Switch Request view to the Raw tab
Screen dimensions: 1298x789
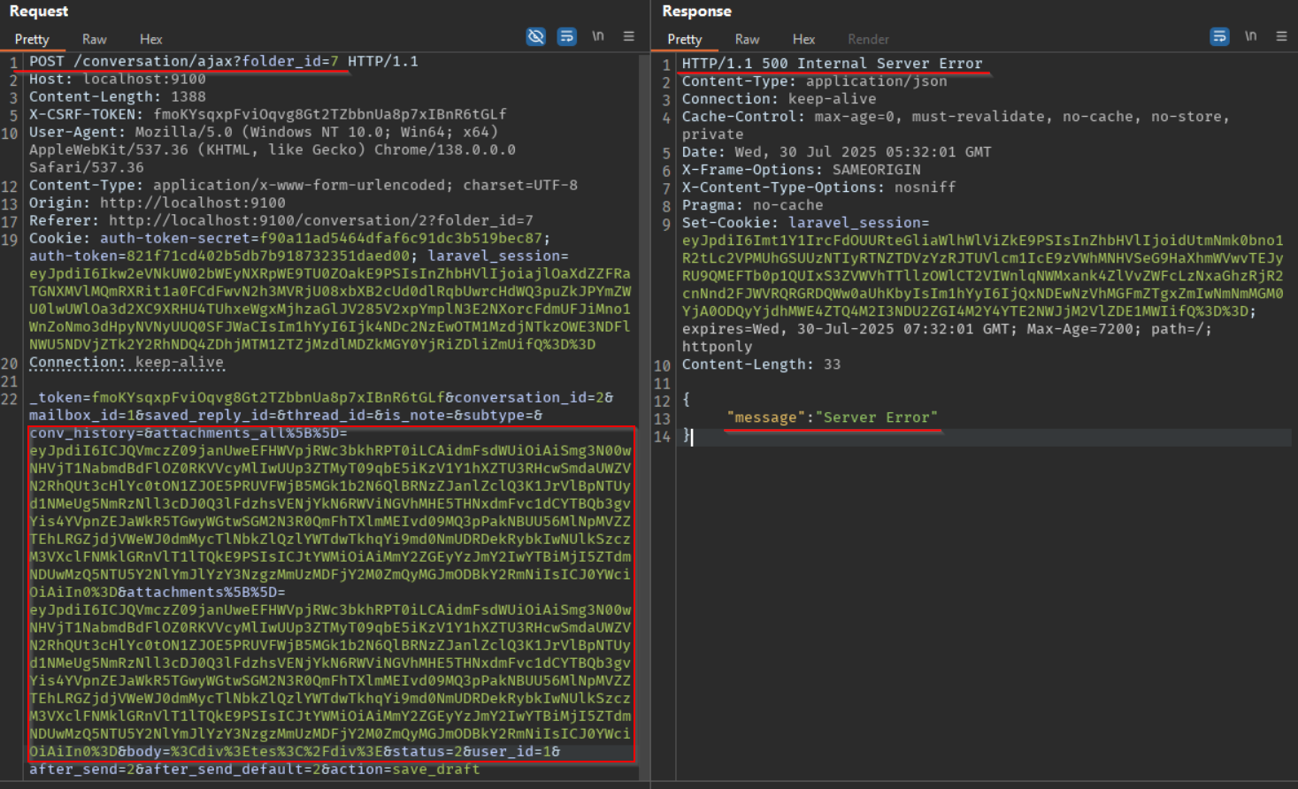pyautogui.click(x=94, y=40)
